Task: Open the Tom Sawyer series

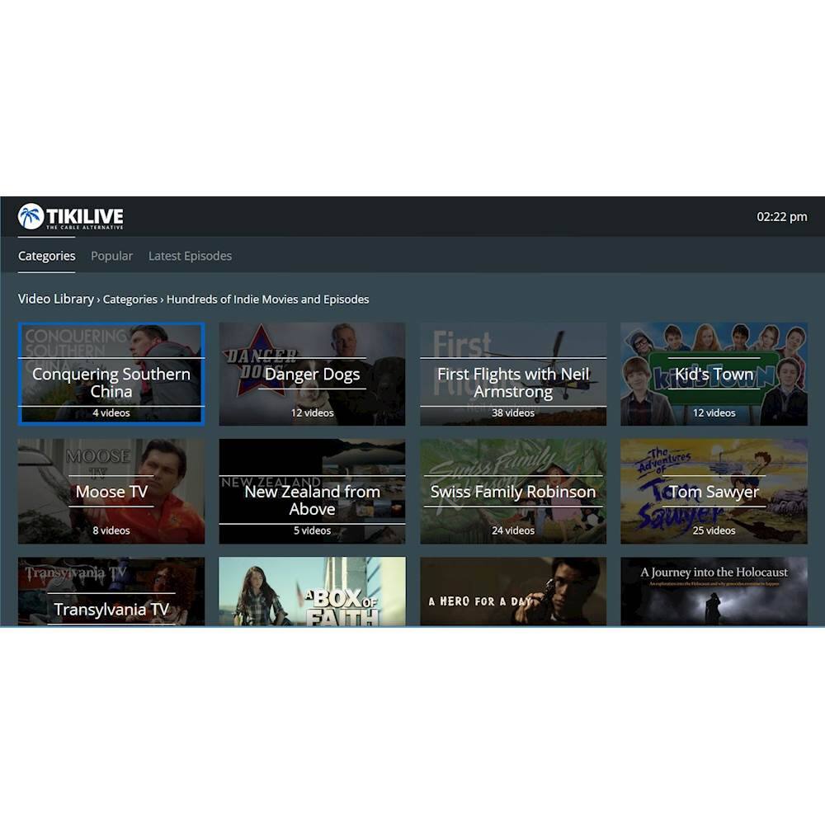Action: tap(714, 492)
